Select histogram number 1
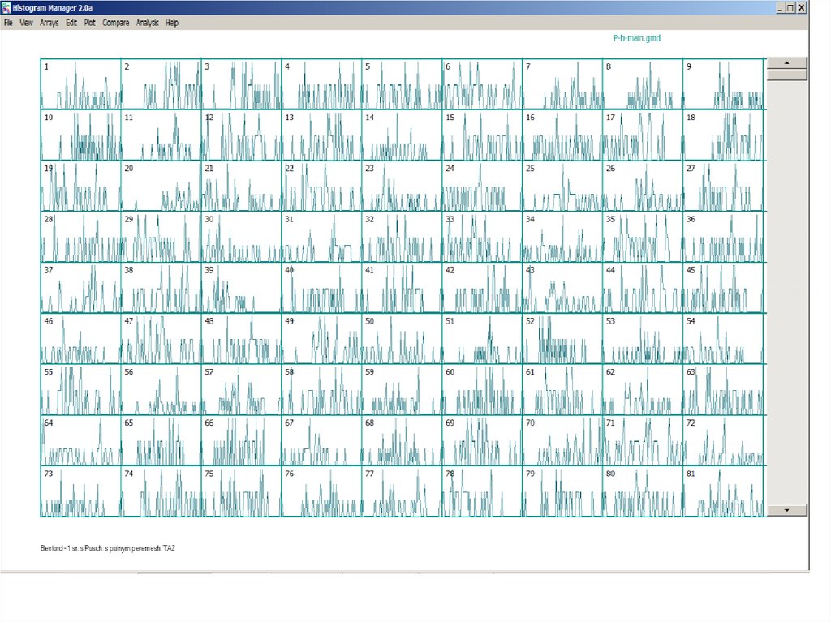The width and height of the screenshot is (831, 622). [81, 84]
